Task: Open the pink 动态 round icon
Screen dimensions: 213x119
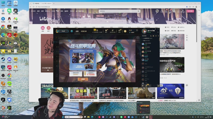Action: [43, 28]
